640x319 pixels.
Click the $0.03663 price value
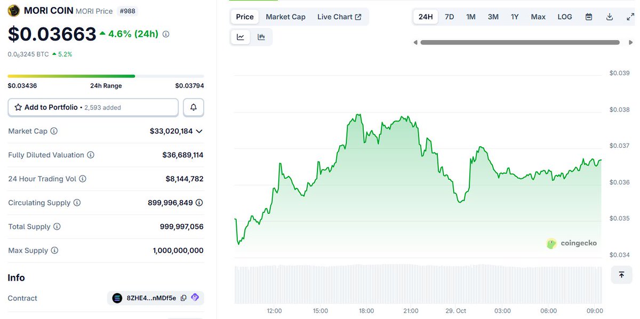tap(52, 34)
